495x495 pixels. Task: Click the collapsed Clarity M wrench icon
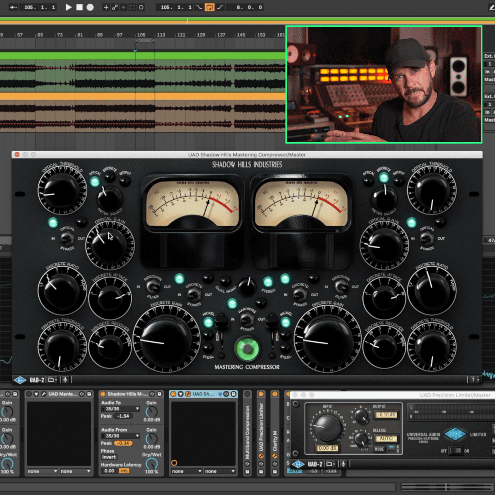(275, 456)
